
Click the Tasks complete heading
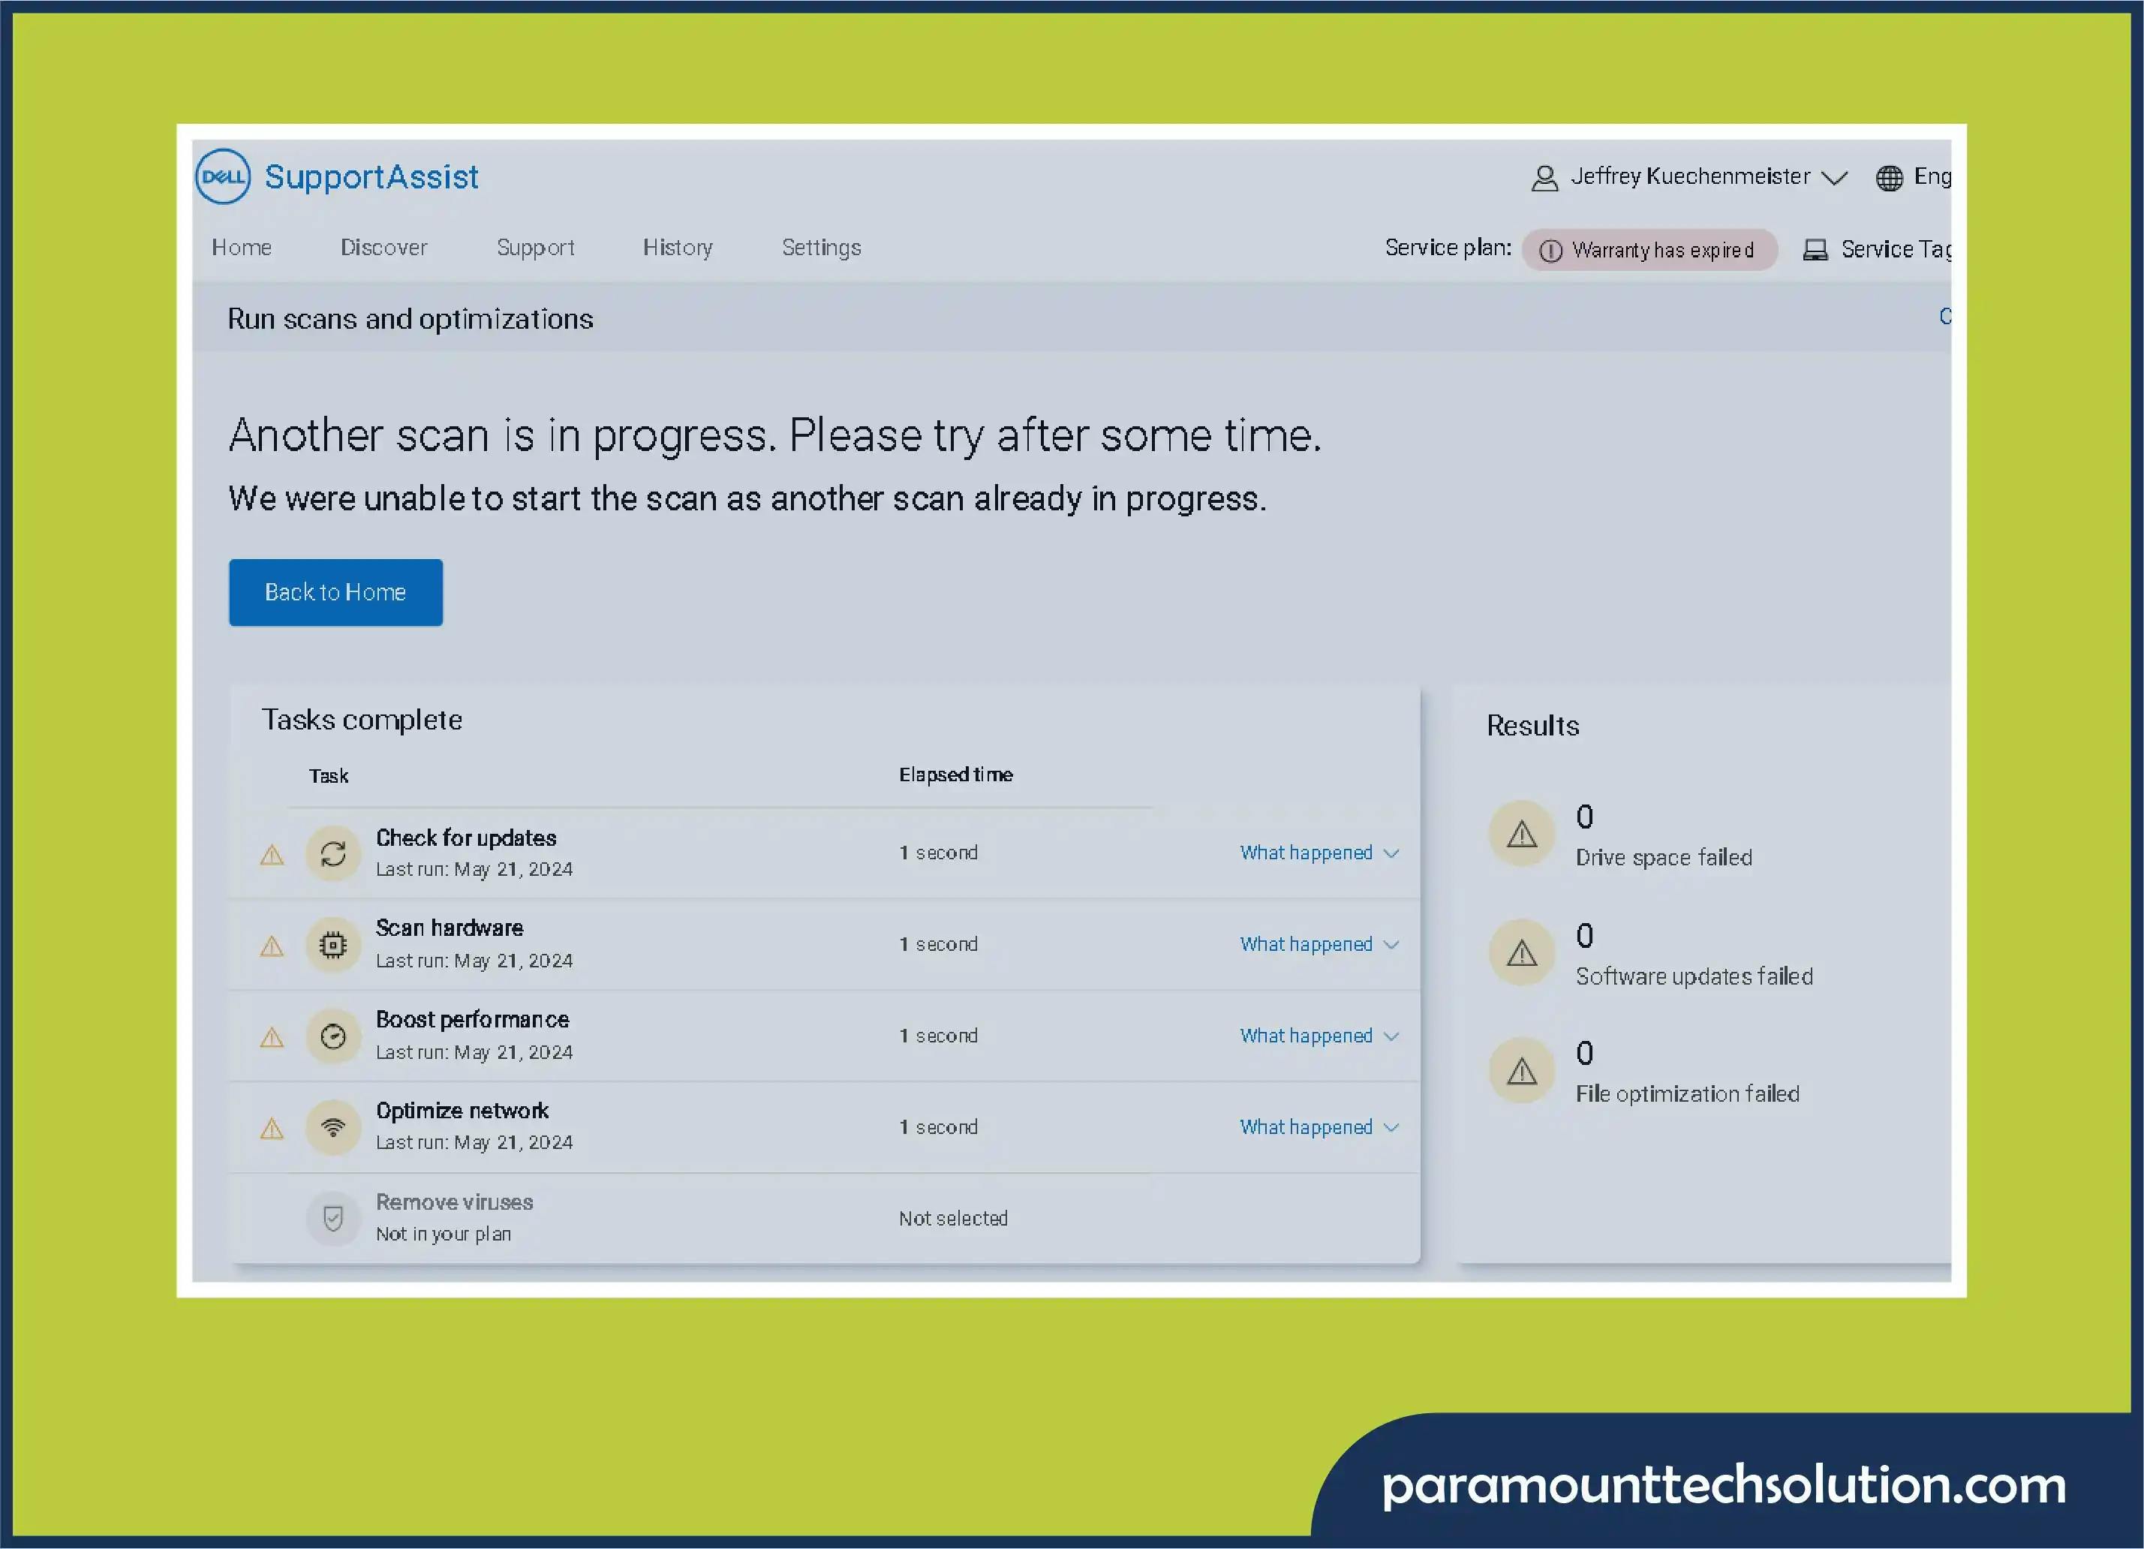tap(362, 720)
